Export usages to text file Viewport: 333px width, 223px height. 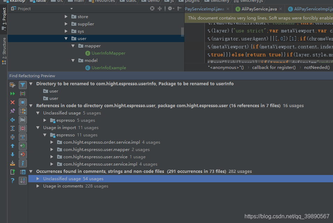13,172
